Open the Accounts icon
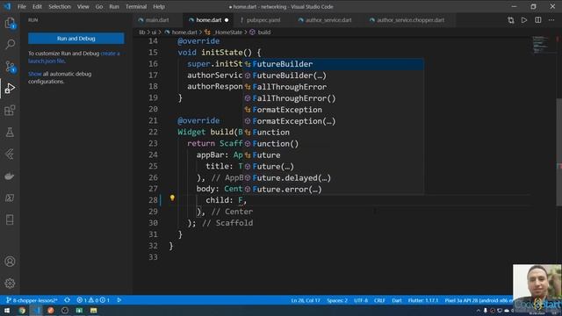The width and height of the screenshot is (562, 316). 10,262
